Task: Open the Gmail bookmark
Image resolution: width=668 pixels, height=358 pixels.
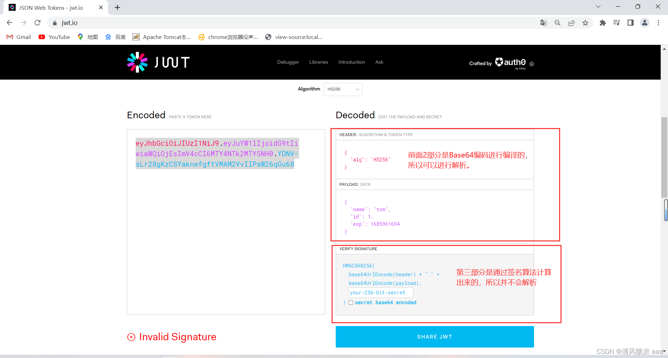Action: coord(19,37)
